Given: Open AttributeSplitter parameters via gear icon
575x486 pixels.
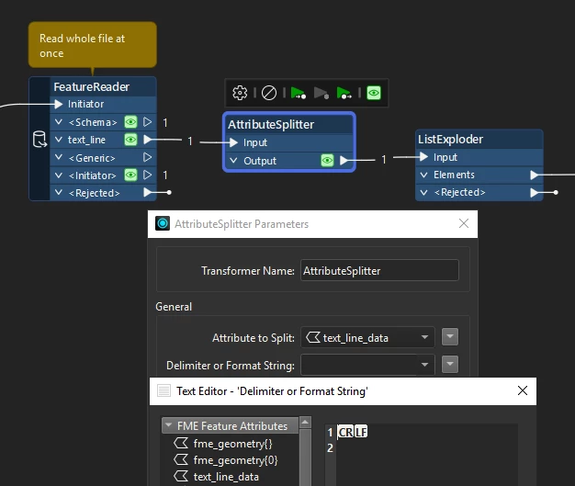Looking at the screenshot, I should click(x=240, y=93).
